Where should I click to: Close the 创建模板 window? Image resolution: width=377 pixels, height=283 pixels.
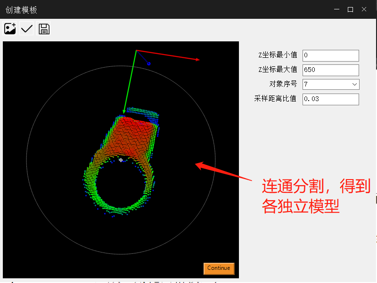[x=364, y=9]
